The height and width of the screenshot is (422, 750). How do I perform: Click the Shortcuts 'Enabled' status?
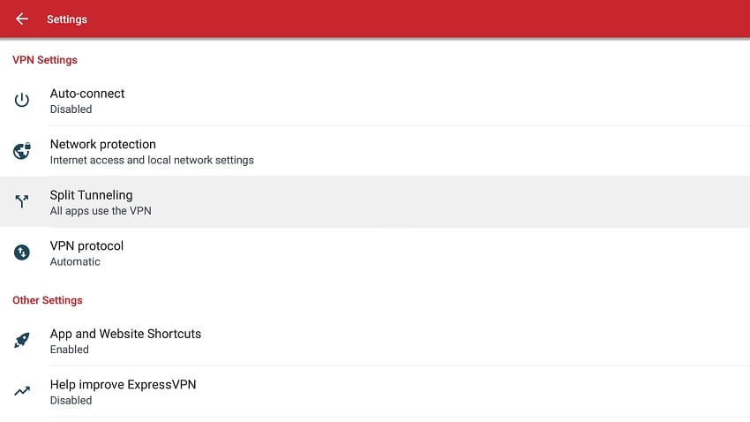(69, 350)
